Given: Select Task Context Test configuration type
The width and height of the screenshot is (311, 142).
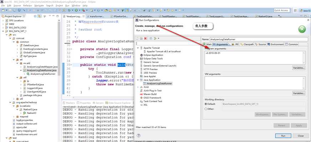Looking at the screenshot, I should 151,101.
